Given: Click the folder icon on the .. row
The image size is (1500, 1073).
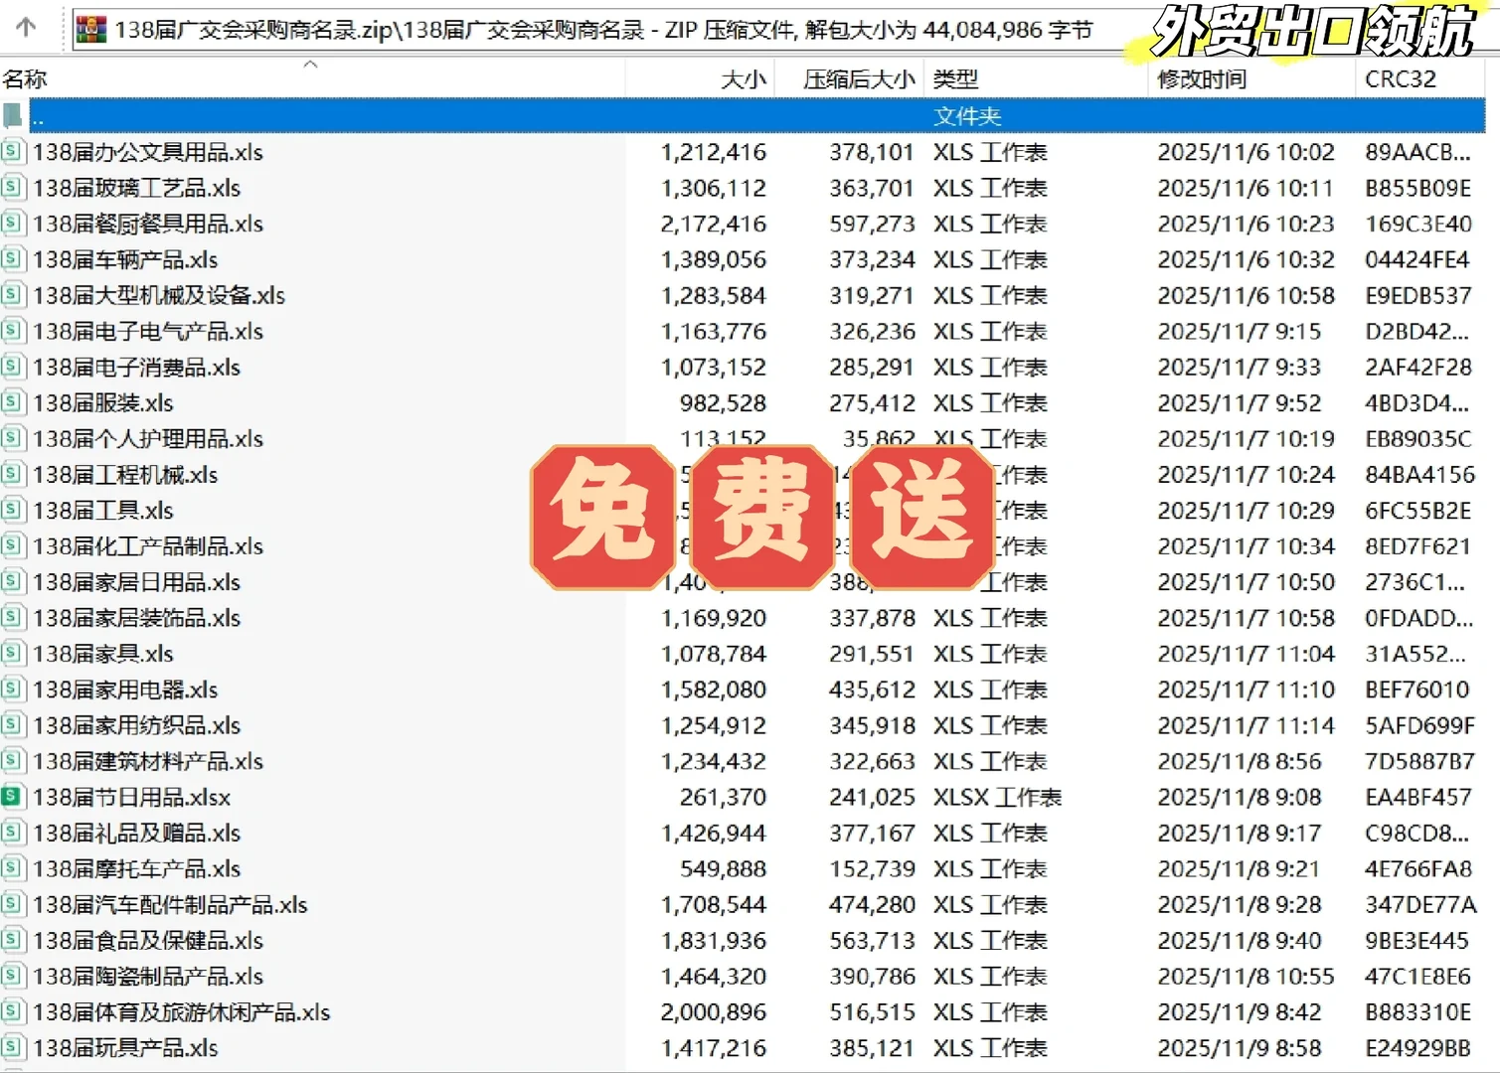Looking at the screenshot, I should (12, 115).
